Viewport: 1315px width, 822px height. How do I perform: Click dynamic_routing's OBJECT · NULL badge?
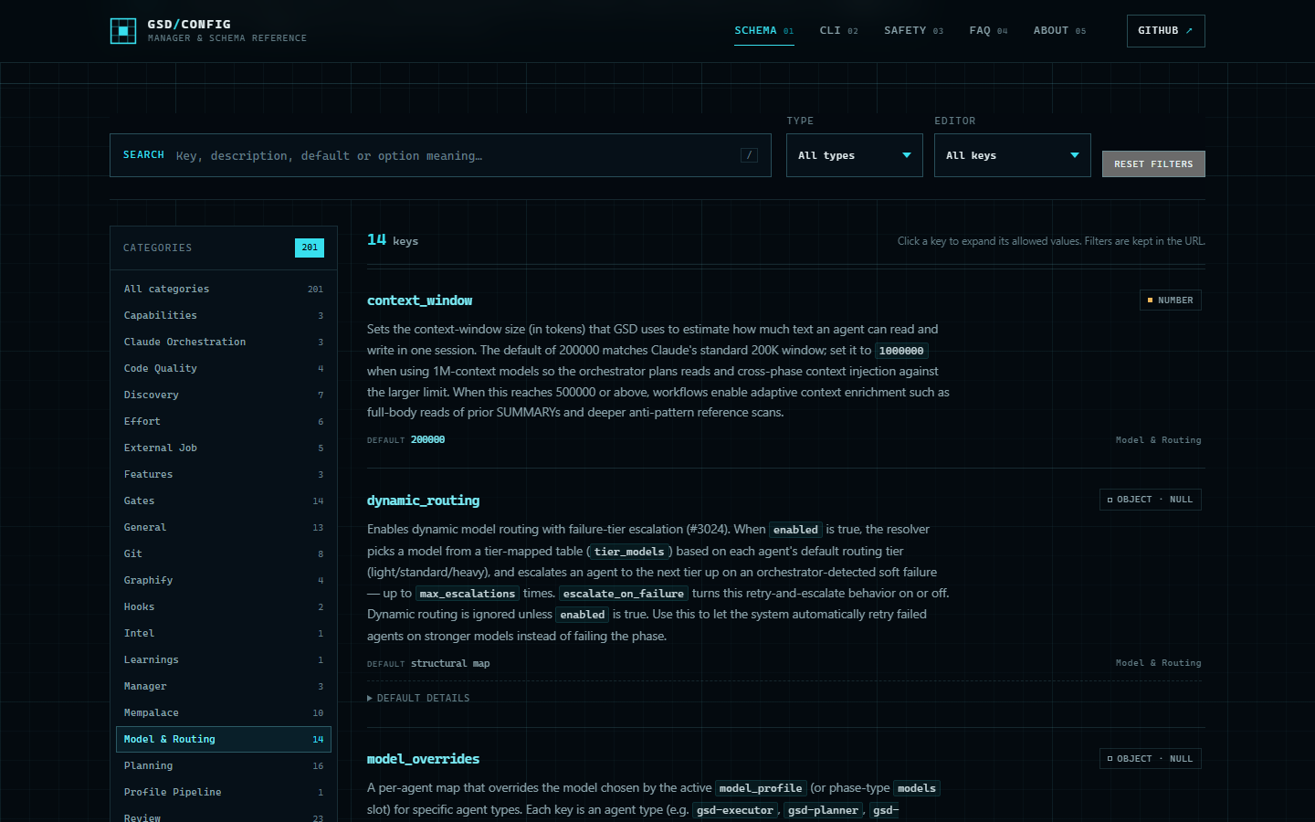click(x=1151, y=500)
